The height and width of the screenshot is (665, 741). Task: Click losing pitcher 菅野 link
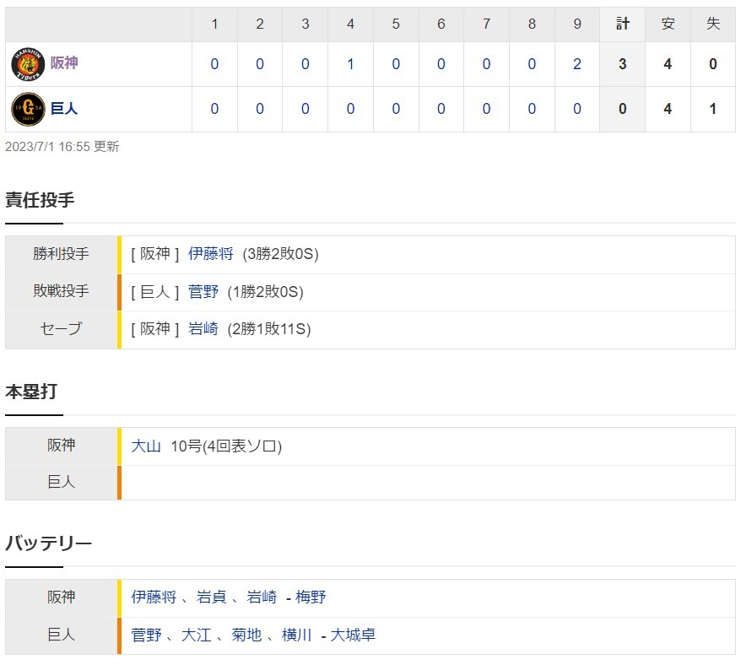click(x=203, y=292)
